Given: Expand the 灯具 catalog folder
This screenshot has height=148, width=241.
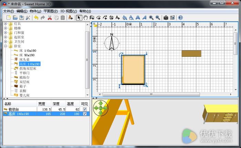Looking at the screenshot, I should (6, 24).
